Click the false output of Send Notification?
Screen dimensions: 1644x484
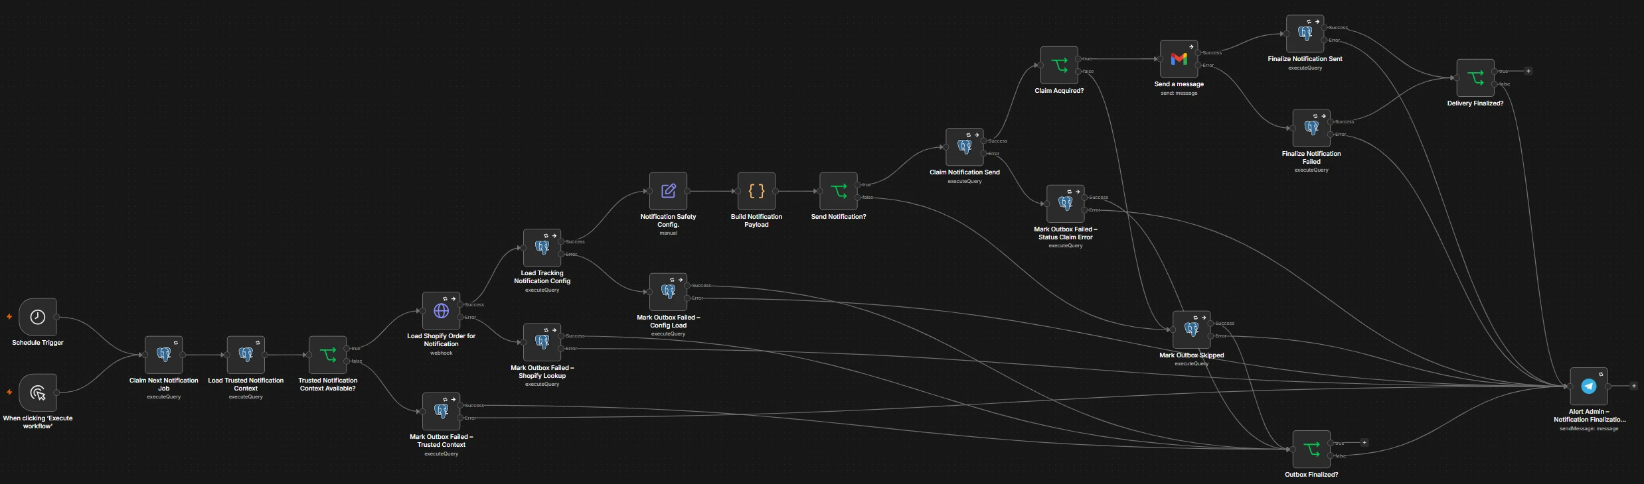(858, 197)
